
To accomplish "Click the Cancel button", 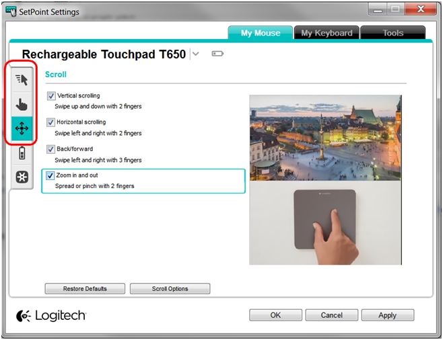I will 331,315.
